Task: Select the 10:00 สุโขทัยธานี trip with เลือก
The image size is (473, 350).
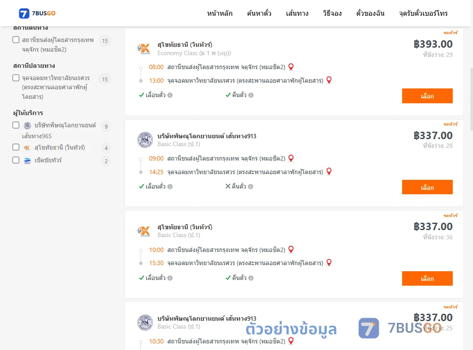Action: coord(427,279)
